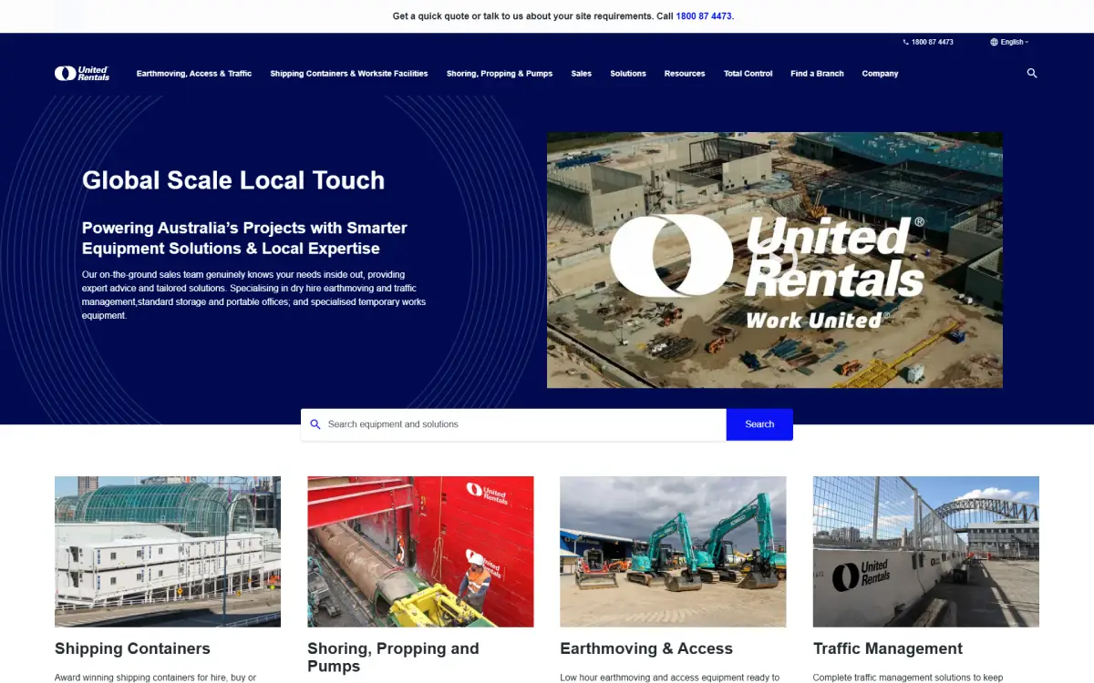Image resolution: width=1094 pixels, height=683 pixels.
Task: Call link 1800 87 4473 in top banner
Action: pyautogui.click(x=704, y=16)
